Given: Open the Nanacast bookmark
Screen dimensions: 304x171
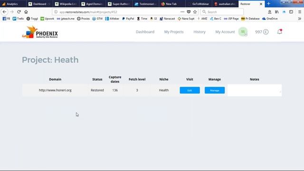Looking at the screenshot, I should 167,19.
